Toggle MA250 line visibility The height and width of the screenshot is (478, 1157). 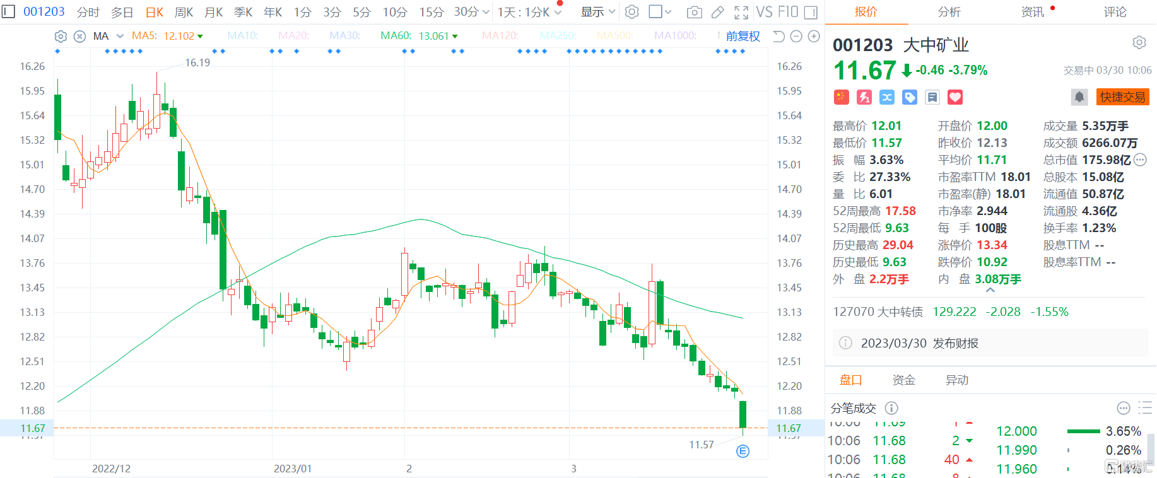(x=558, y=36)
